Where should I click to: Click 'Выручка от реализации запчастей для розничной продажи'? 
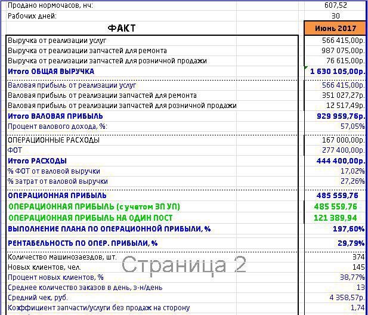[x=107, y=61]
